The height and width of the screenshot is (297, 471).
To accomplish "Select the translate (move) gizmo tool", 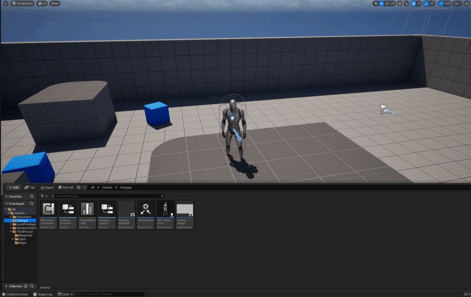I will click(x=382, y=3).
